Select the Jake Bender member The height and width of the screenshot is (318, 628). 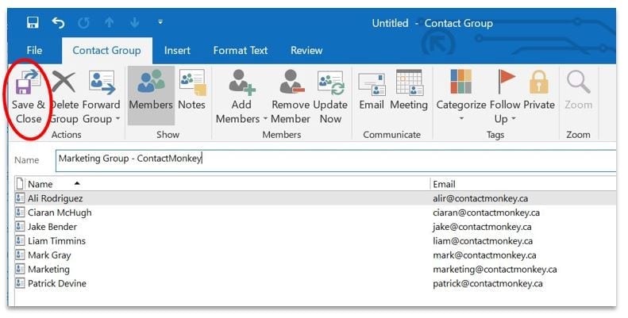coord(315,226)
